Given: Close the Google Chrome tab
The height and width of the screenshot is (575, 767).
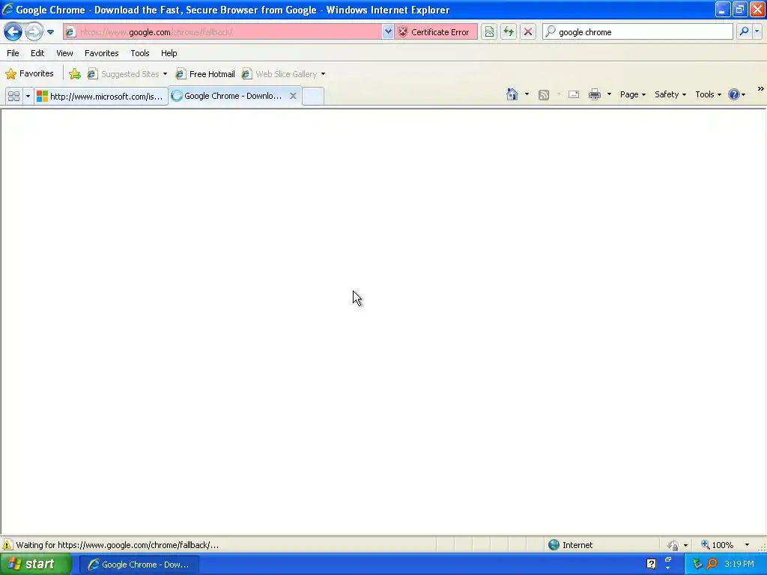Looking at the screenshot, I should pyautogui.click(x=293, y=96).
